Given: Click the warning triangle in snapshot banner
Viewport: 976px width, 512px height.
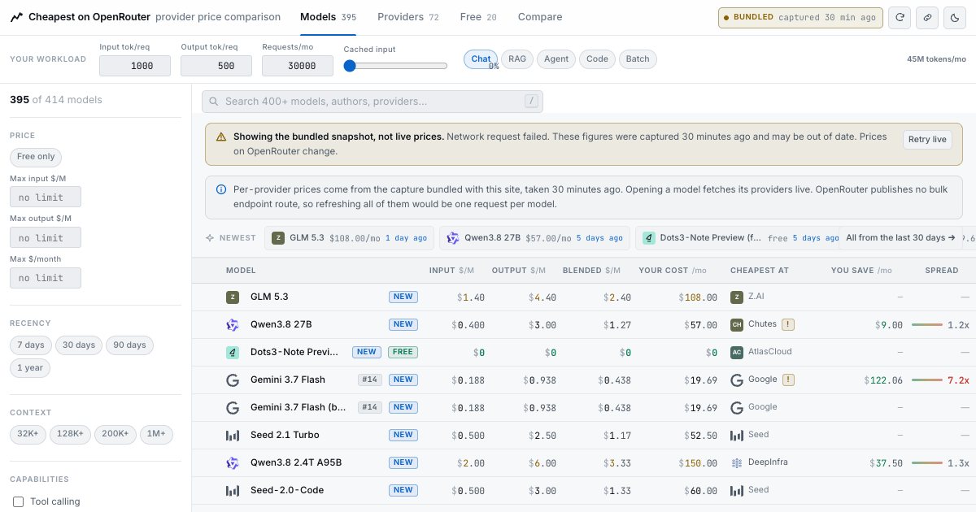Looking at the screenshot, I should tap(220, 137).
